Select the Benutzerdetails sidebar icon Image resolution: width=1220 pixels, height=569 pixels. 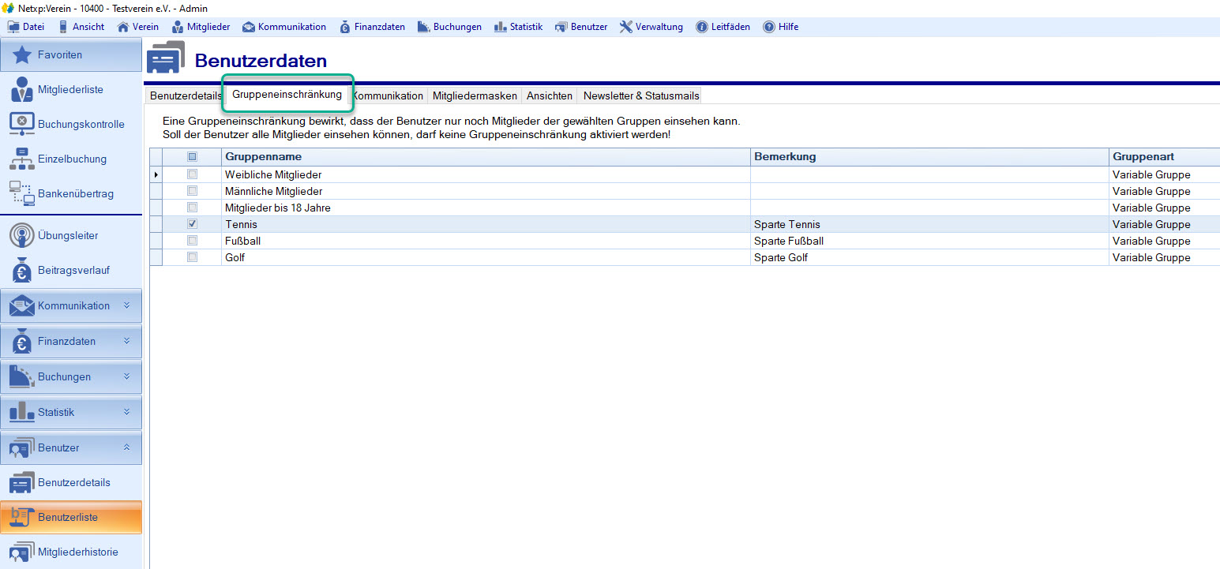(21, 482)
